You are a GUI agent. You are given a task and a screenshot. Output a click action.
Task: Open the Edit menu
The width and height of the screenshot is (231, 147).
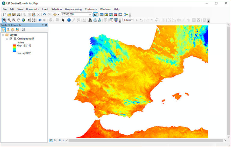click(x=12, y=9)
